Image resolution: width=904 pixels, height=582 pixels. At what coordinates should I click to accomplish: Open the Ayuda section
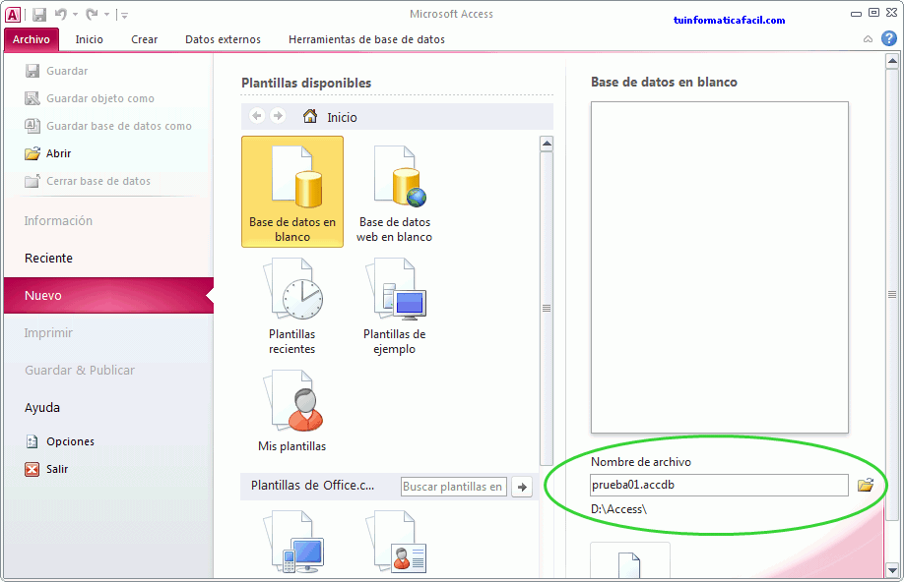[42, 408]
